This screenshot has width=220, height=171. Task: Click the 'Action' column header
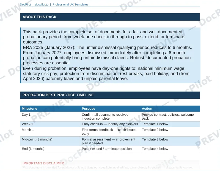coord(170,109)
